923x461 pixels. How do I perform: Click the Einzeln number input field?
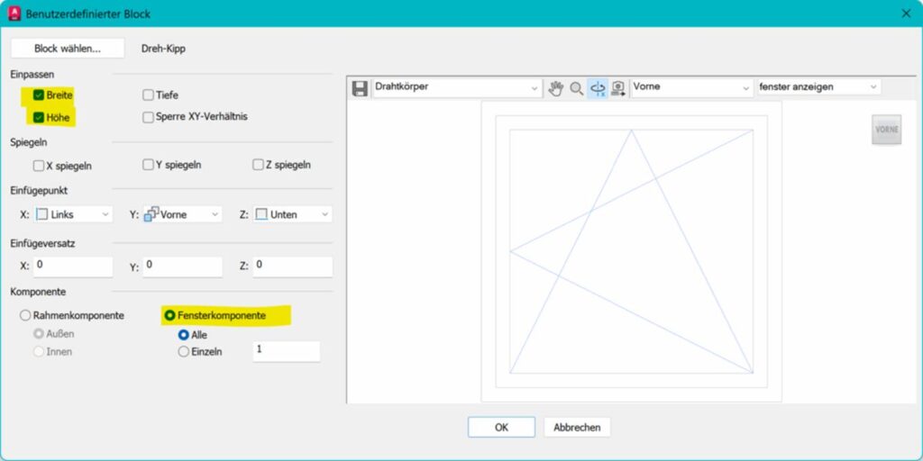(x=287, y=352)
